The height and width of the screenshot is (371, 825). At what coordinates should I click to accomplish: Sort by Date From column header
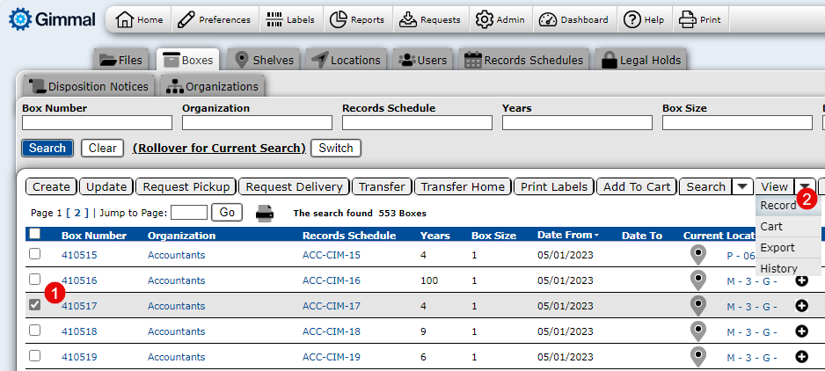[x=566, y=236]
